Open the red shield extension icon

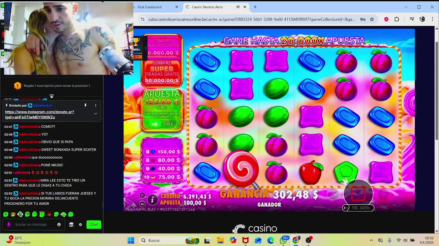(x=386, y=19)
